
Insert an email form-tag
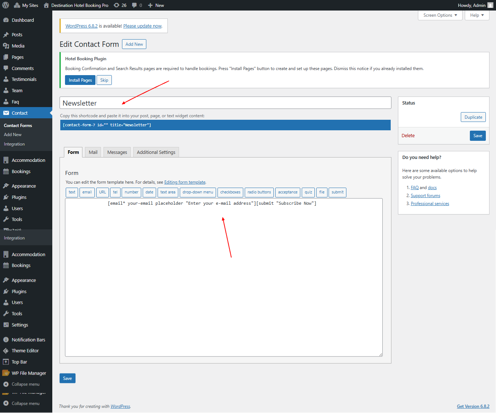click(87, 192)
